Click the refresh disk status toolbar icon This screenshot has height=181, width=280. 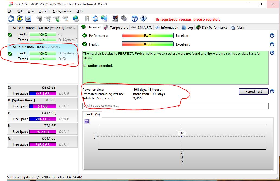point(11,19)
